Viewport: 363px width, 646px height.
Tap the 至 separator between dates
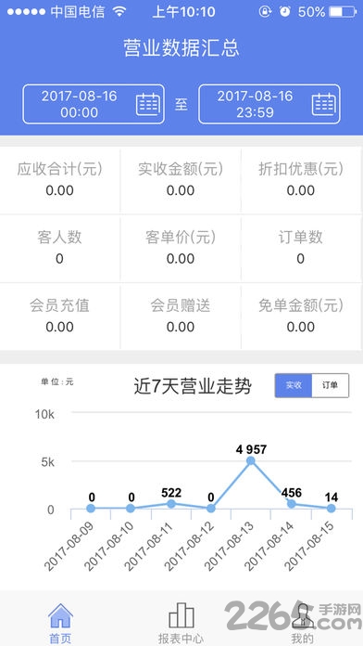pyautogui.click(x=181, y=104)
